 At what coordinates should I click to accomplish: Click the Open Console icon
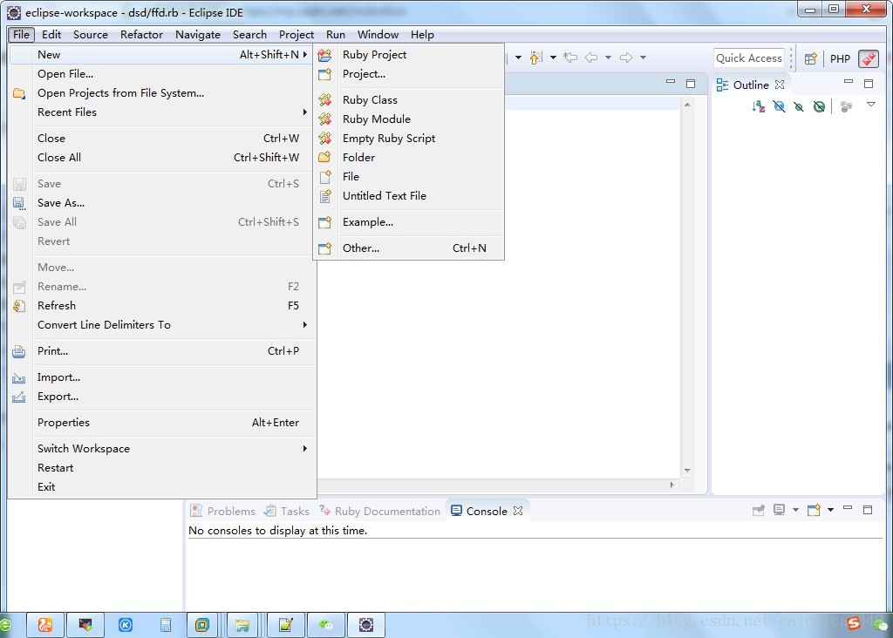[x=814, y=509]
